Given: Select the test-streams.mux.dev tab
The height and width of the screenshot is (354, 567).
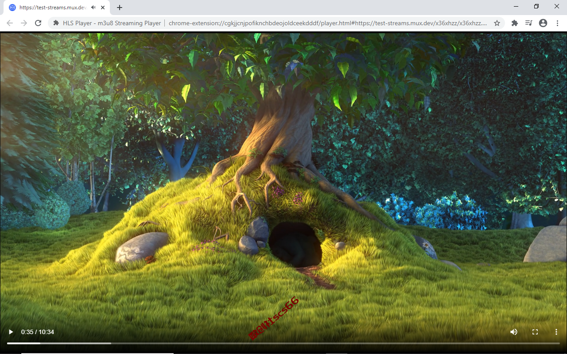Looking at the screenshot, I should point(57,8).
